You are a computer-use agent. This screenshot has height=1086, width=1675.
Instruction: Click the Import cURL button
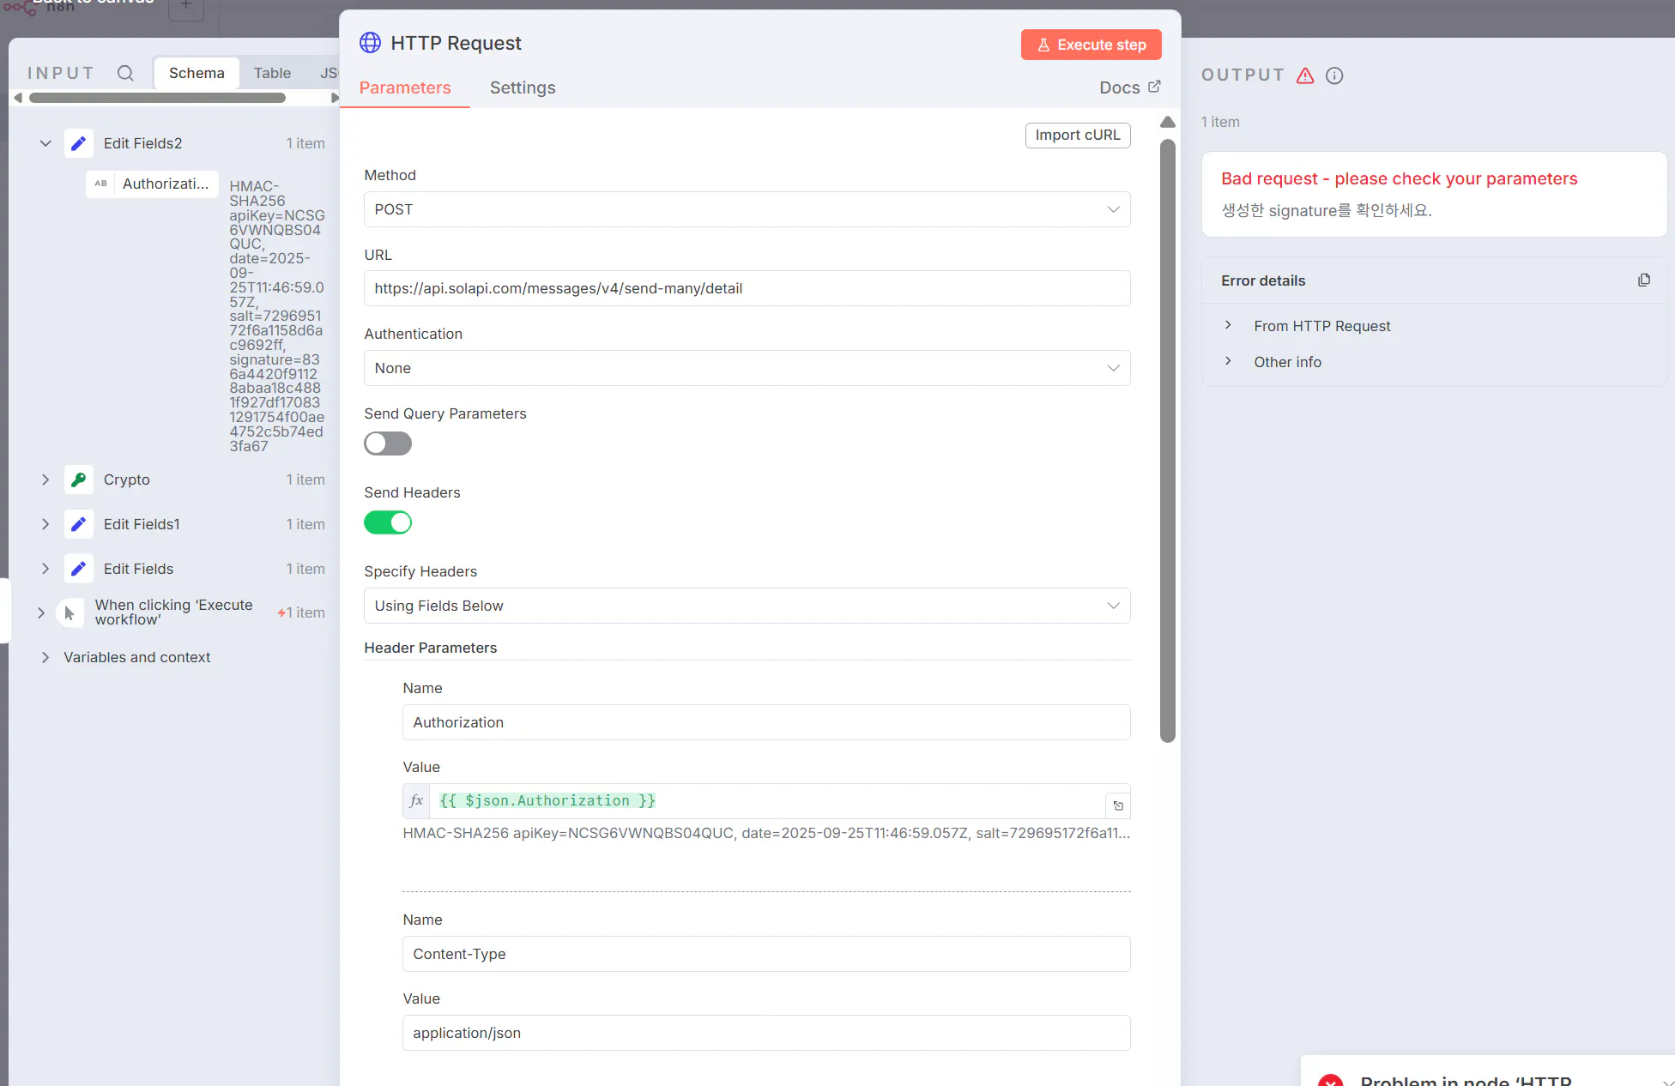(1077, 135)
